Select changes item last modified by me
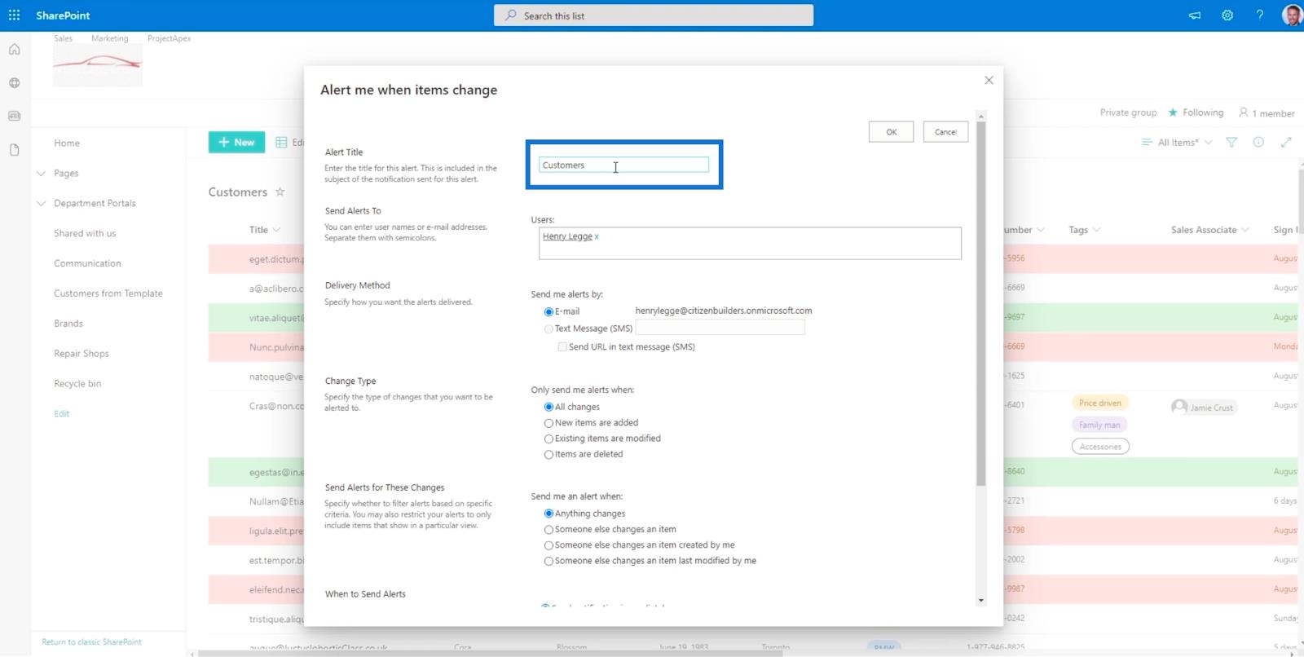 pyautogui.click(x=548, y=561)
